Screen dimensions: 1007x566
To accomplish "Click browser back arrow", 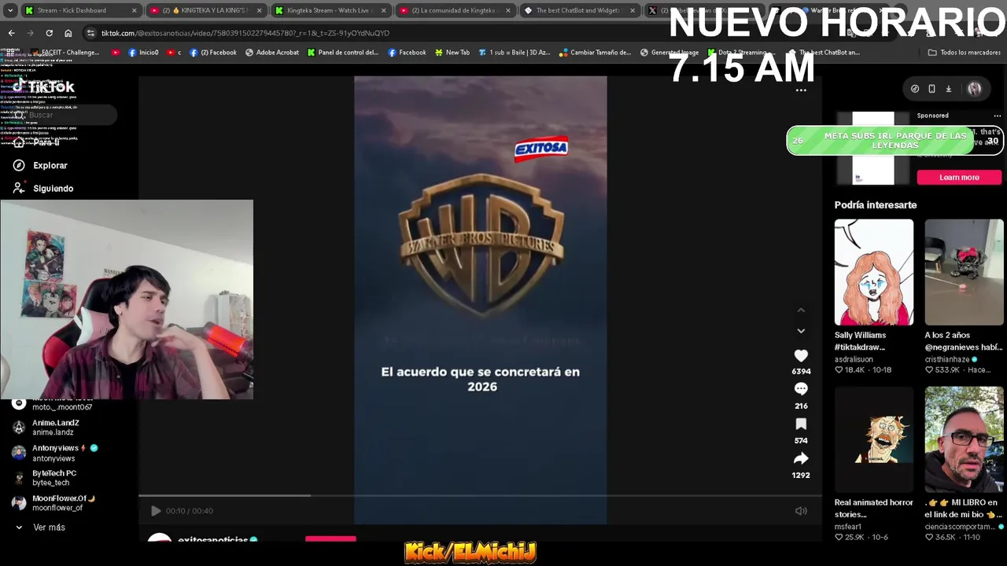I will 11,33.
